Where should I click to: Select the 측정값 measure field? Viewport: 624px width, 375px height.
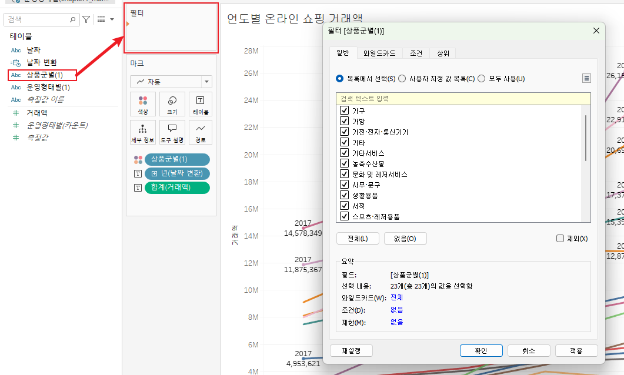pos(38,138)
